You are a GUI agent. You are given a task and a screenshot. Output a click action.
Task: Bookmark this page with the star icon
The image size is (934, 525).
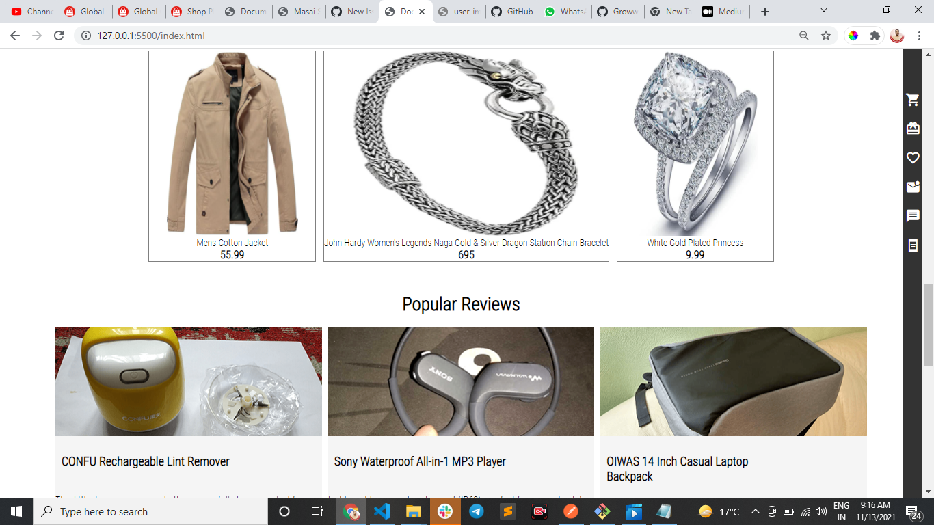coord(826,36)
